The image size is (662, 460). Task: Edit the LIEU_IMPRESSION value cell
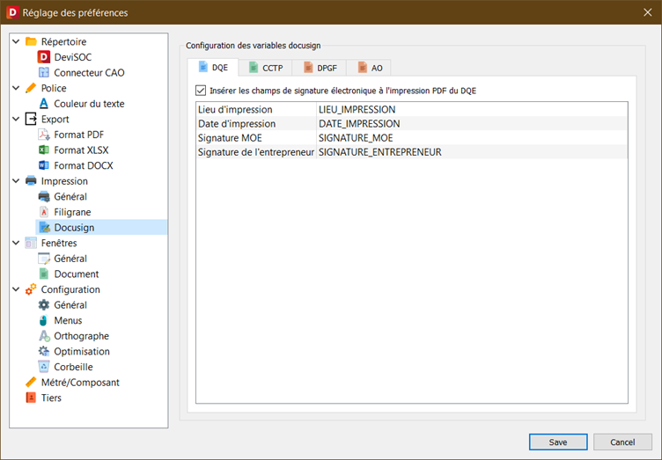click(x=472, y=109)
